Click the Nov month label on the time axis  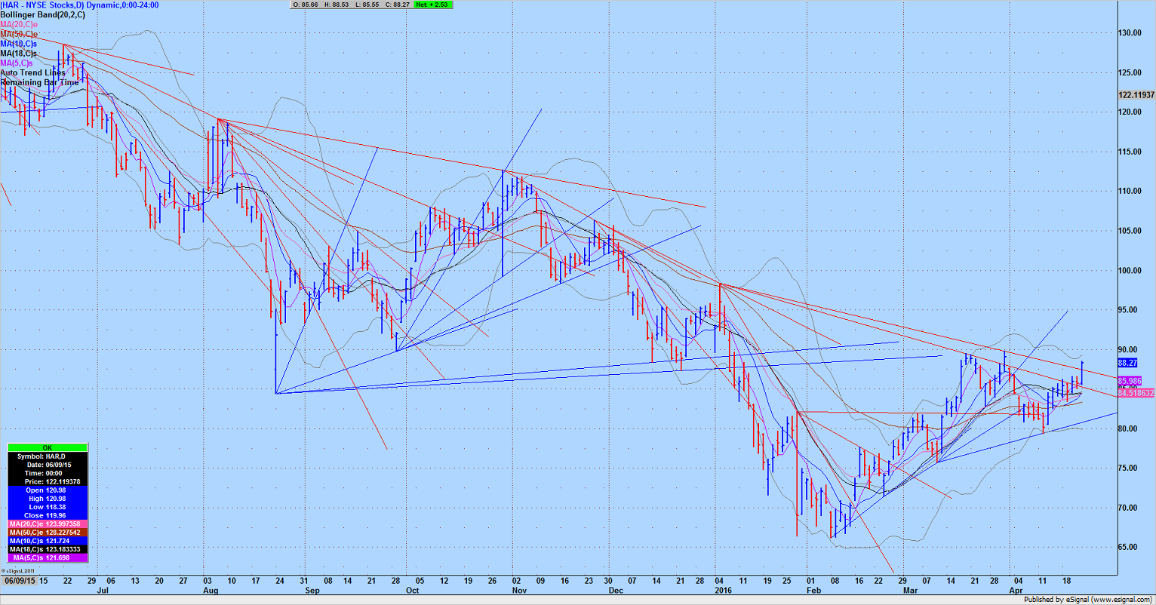(519, 591)
